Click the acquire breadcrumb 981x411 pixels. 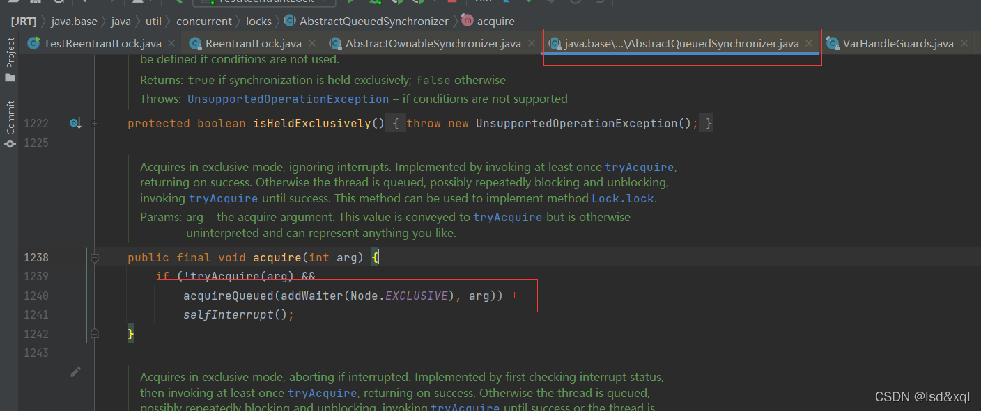point(496,21)
